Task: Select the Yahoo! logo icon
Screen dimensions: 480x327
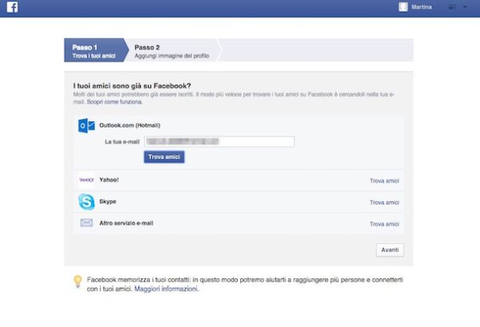Action: [86, 181]
